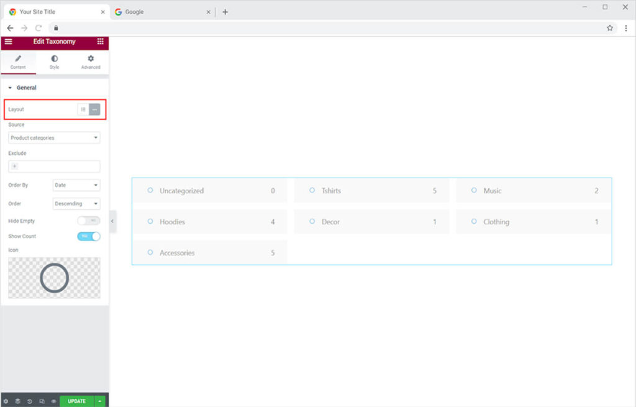636x407 pixels.
Task: Click the preview changes eye icon
Action: (x=53, y=401)
